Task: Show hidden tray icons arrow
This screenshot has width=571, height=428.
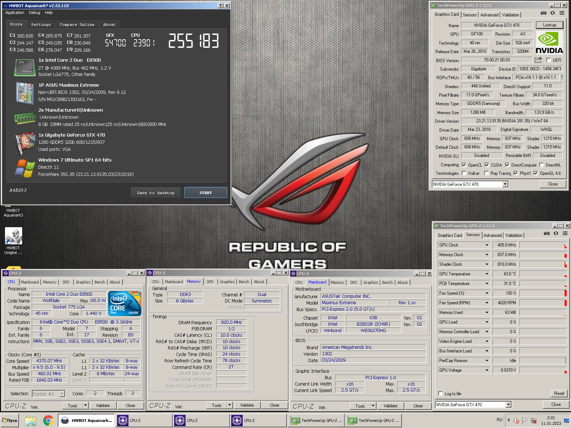Action: click(509, 420)
